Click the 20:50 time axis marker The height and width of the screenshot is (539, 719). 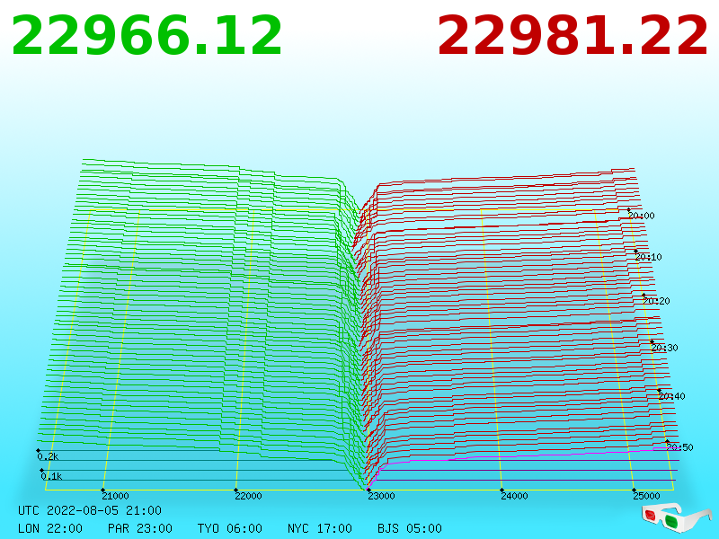pos(679,447)
